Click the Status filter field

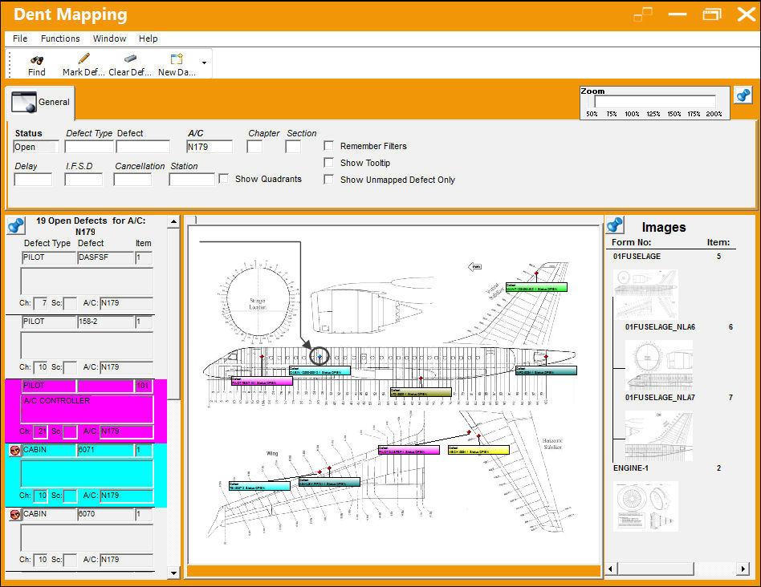click(x=36, y=147)
